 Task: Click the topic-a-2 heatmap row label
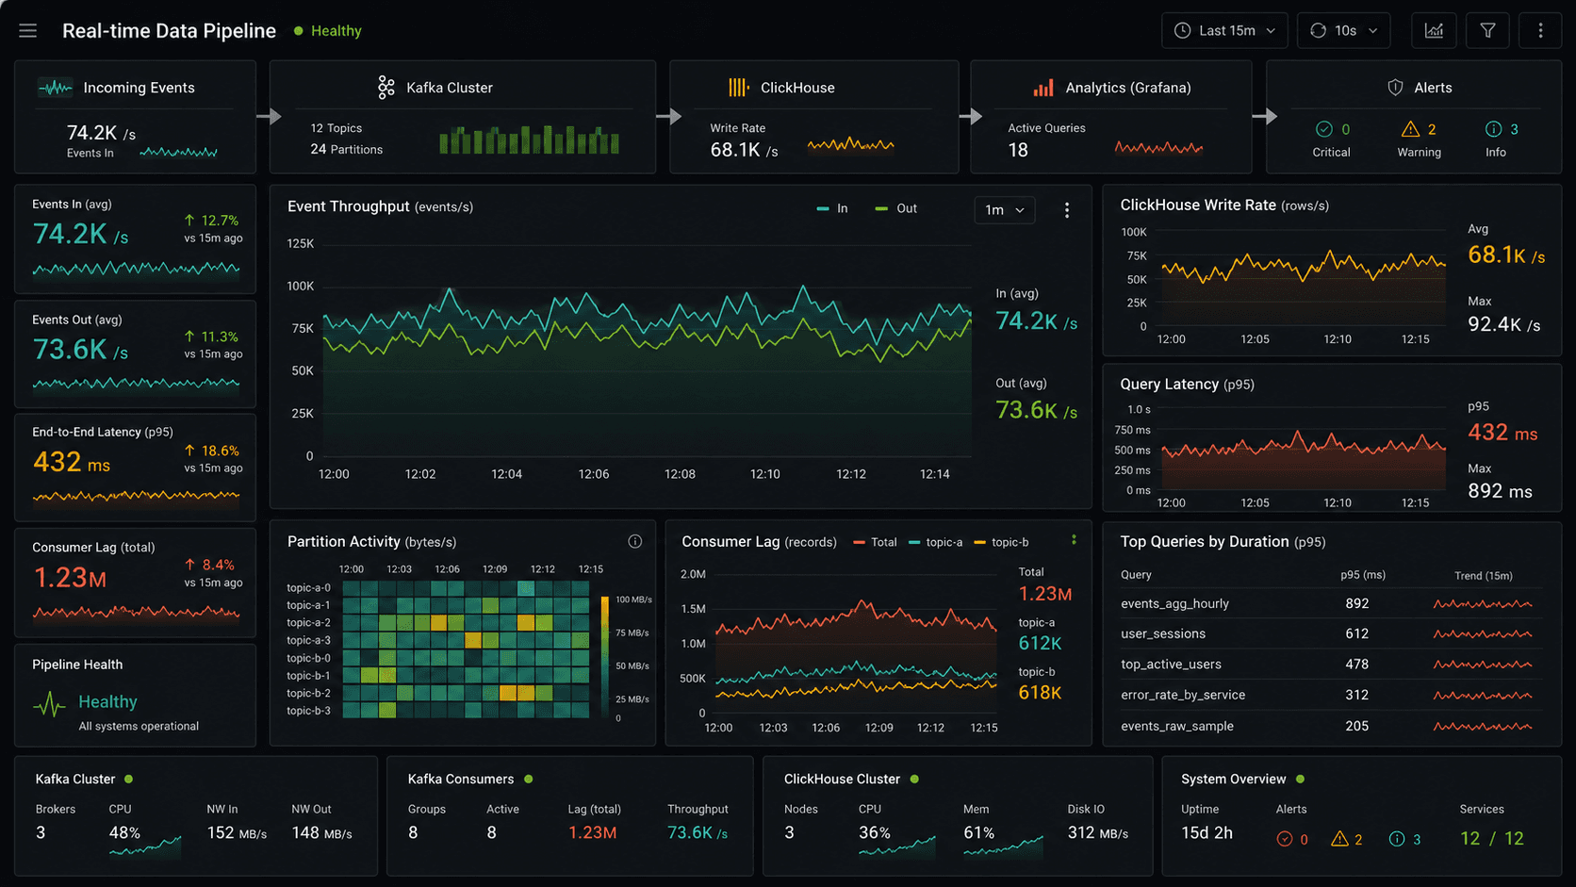click(308, 622)
